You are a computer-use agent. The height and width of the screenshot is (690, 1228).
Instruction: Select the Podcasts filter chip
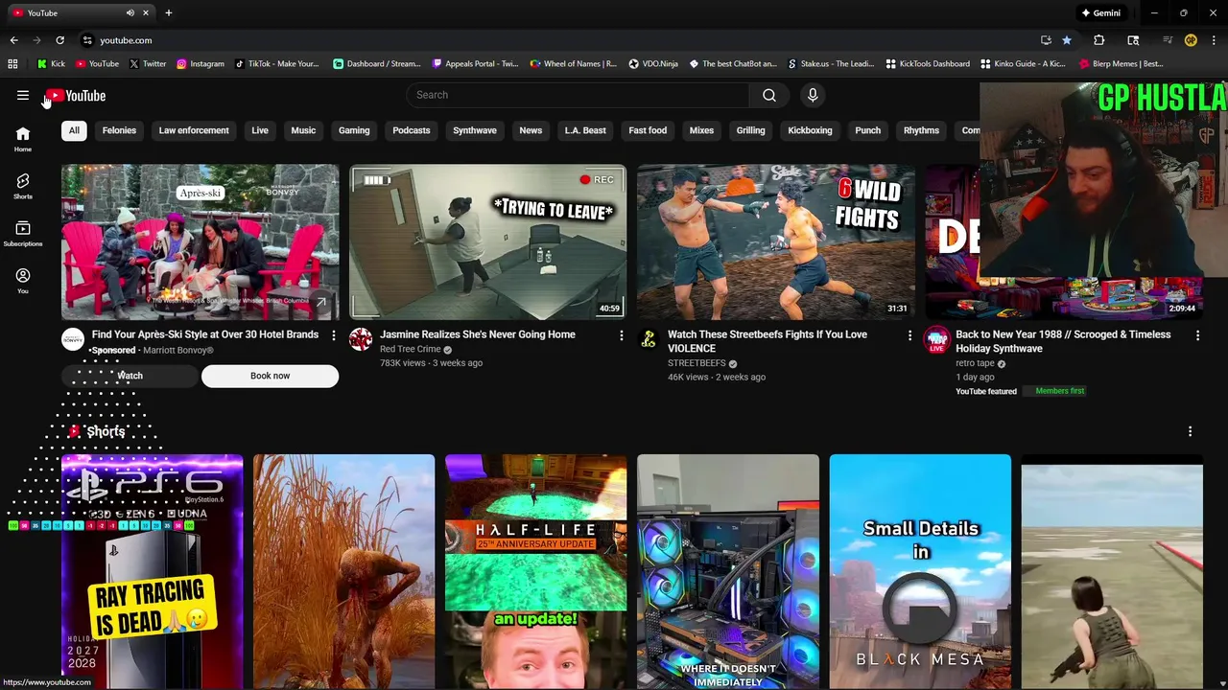(x=412, y=130)
